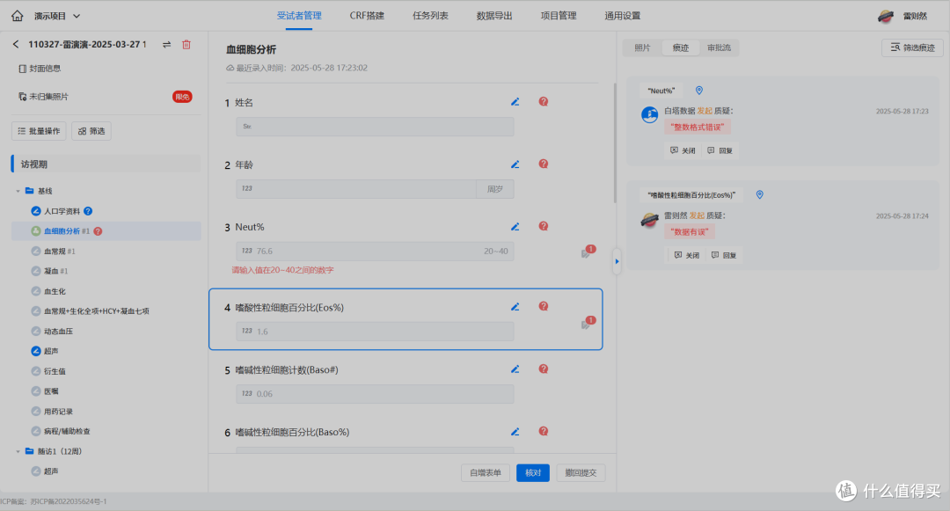Switch to 受试者管理 tab
Screen dimensions: 950x511
coord(299,16)
